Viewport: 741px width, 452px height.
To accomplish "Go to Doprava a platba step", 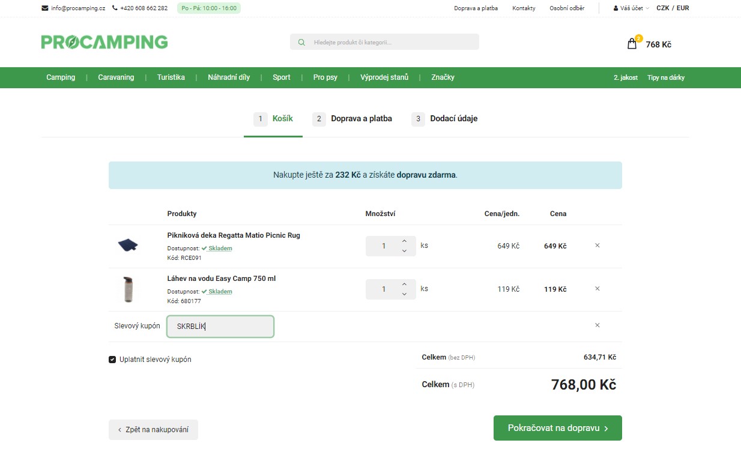I will (352, 119).
